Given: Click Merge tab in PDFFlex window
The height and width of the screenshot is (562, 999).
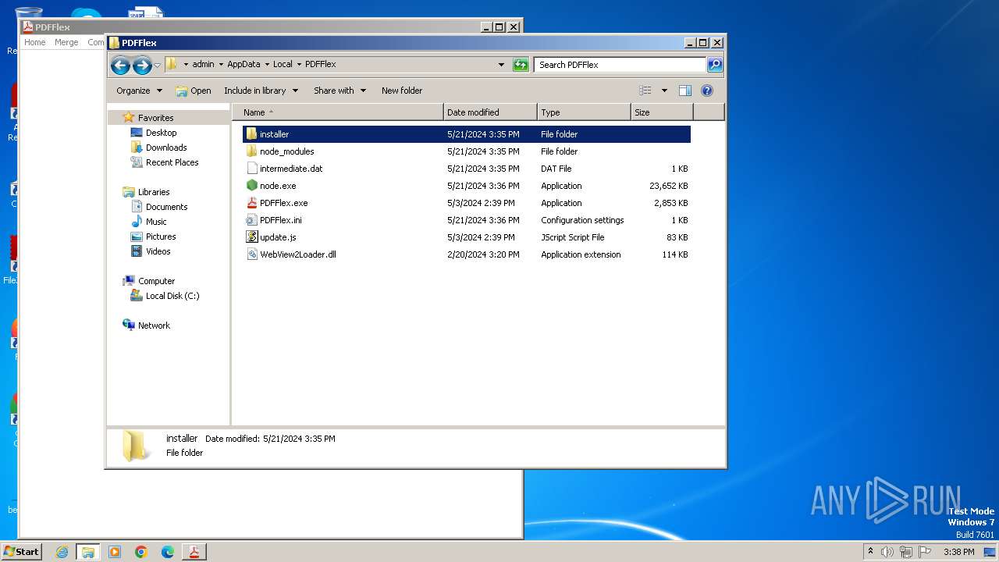Looking at the screenshot, I should point(66,42).
